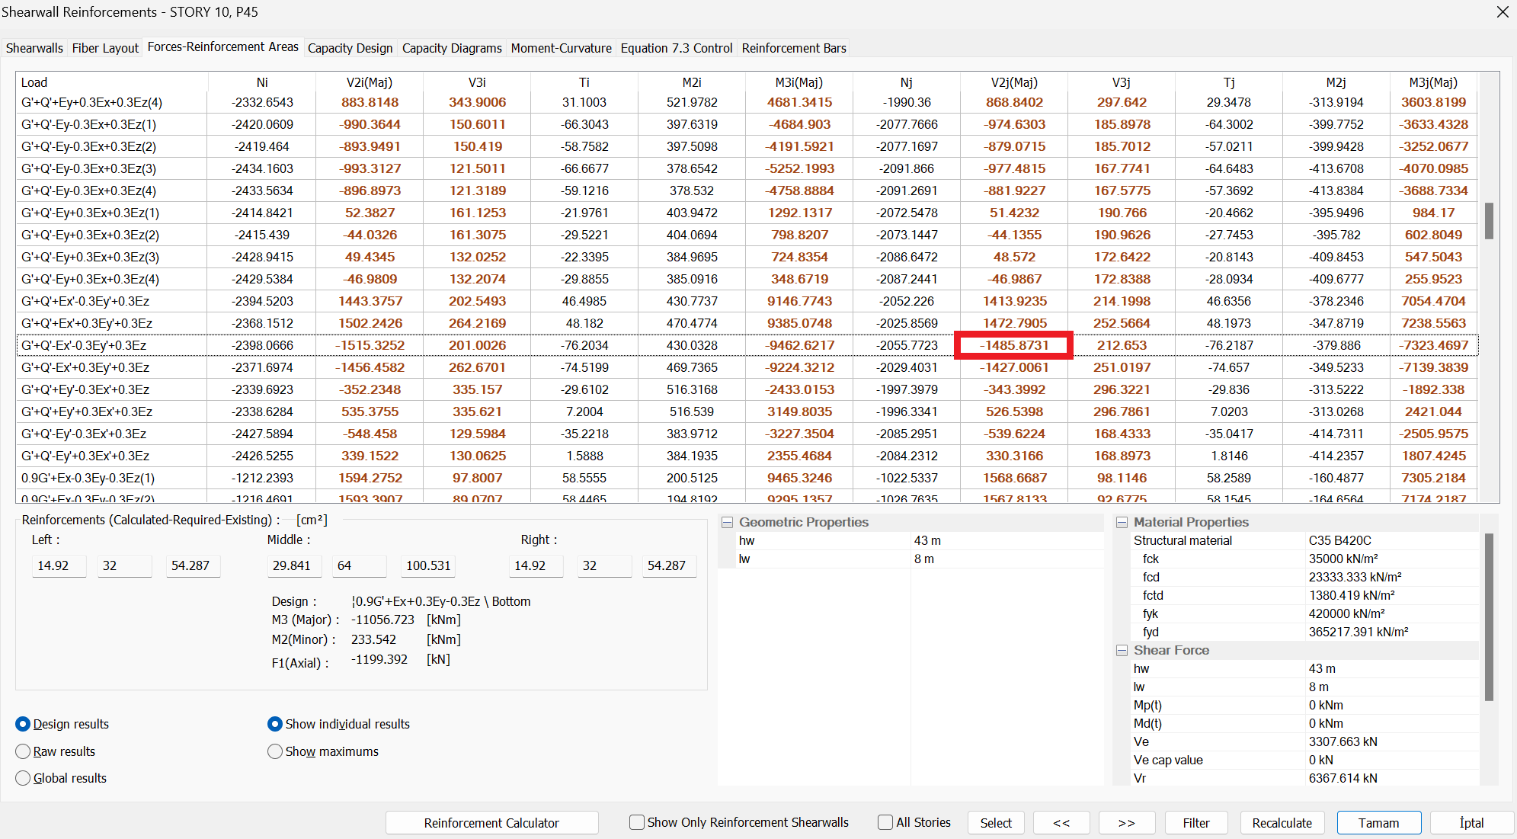Click the Left existing reinforcement 54.287 field
This screenshot has width=1517, height=839.
coord(192,565)
